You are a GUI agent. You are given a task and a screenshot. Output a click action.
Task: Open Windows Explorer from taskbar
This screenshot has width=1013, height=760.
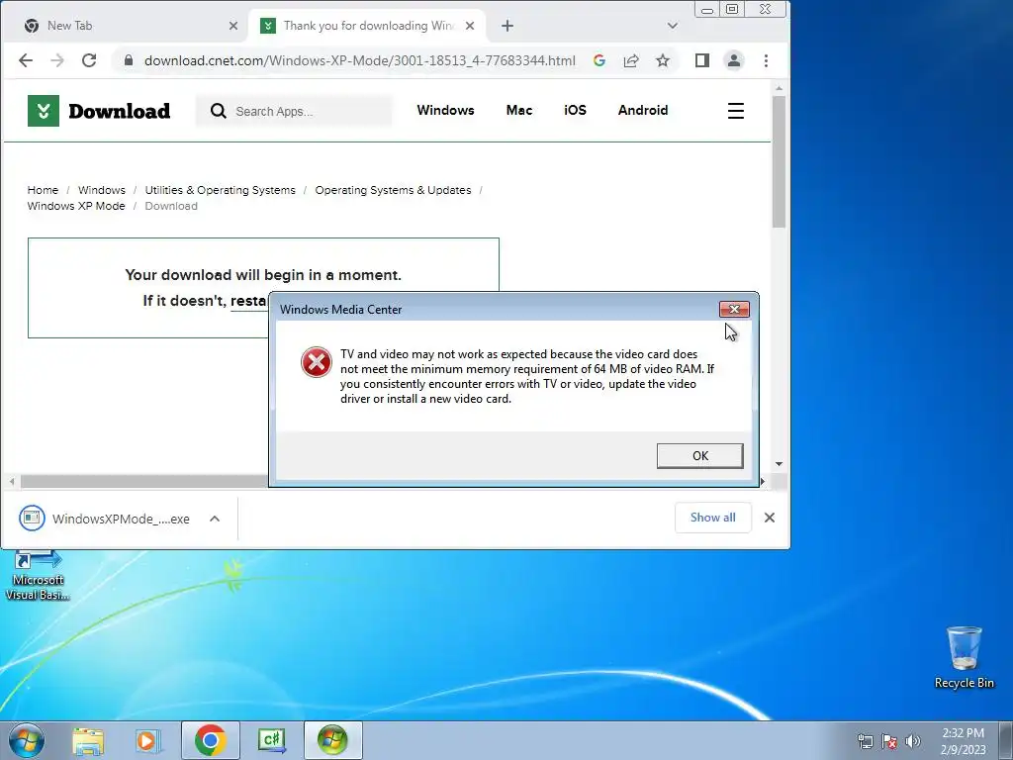pyautogui.click(x=88, y=740)
